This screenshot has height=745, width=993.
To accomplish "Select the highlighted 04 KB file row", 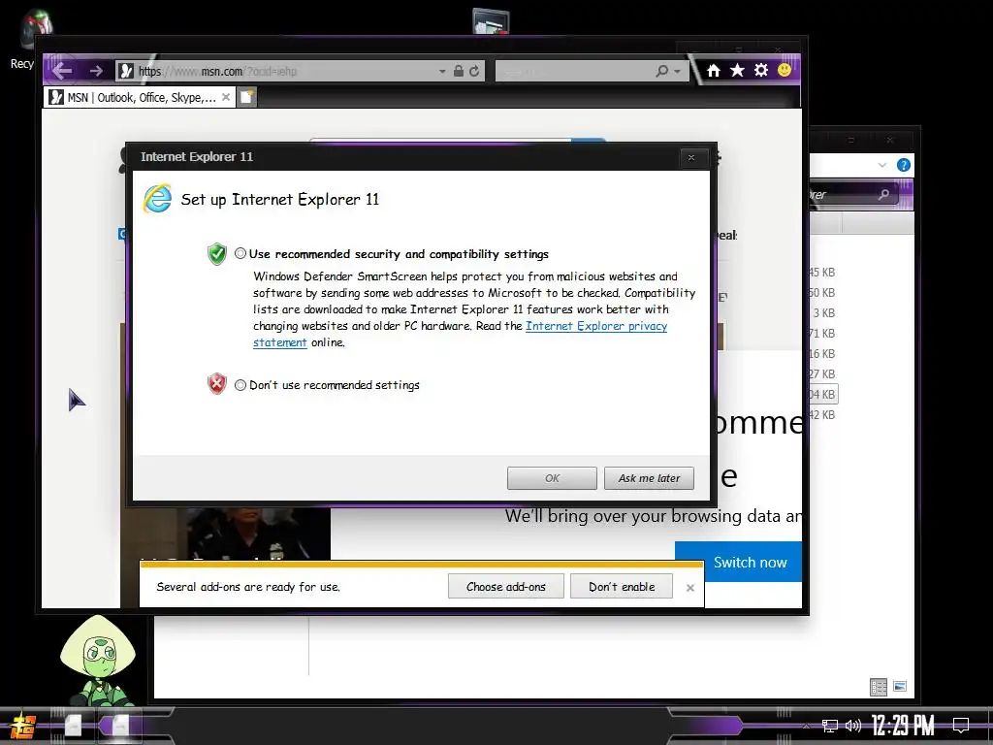I will coord(822,394).
